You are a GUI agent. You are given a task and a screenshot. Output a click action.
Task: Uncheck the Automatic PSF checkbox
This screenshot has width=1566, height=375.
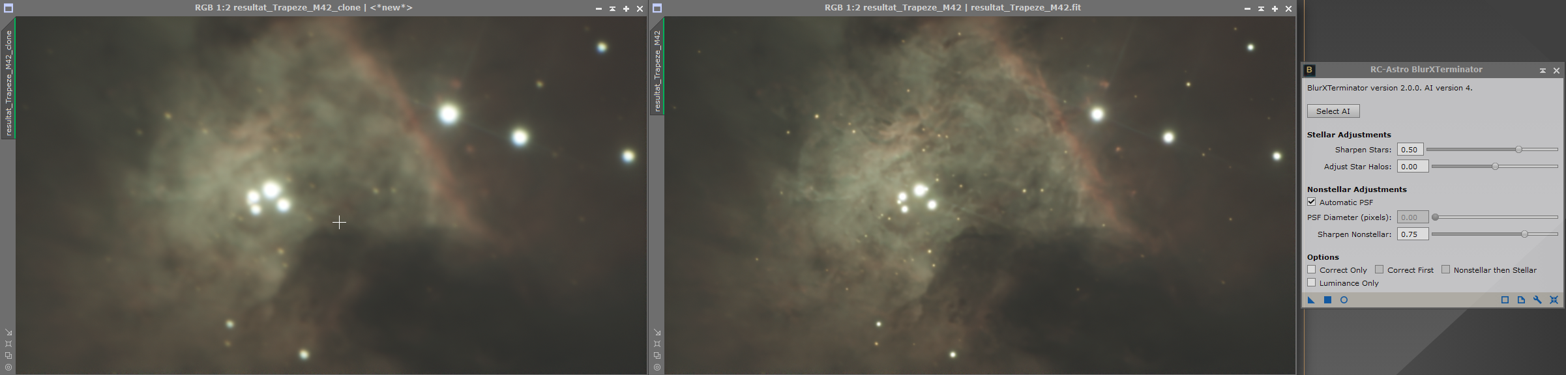tap(1311, 202)
